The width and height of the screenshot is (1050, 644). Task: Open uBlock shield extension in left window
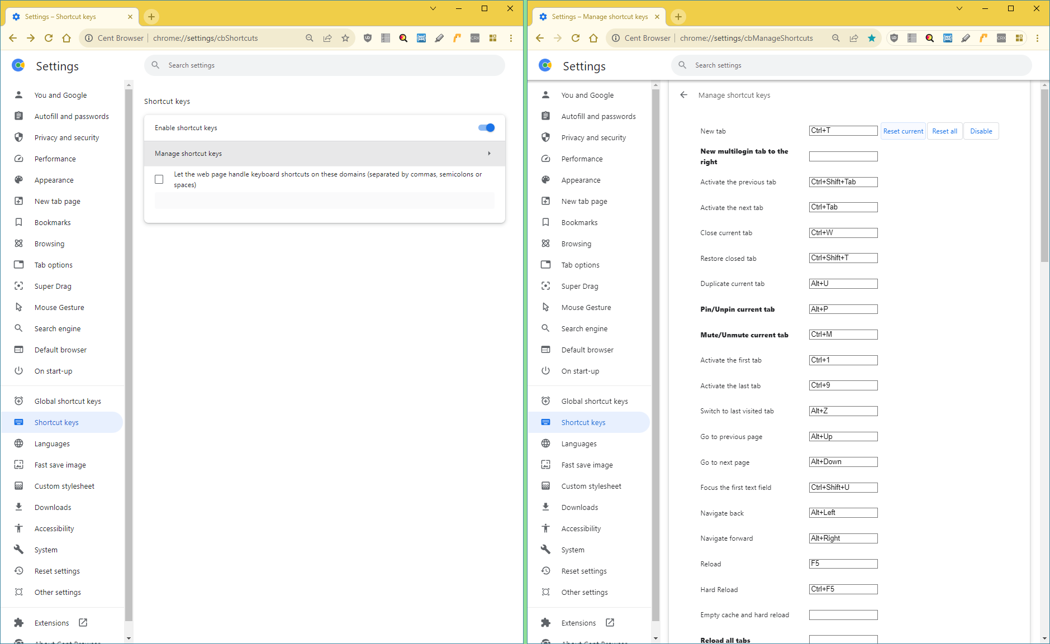[367, 38]
